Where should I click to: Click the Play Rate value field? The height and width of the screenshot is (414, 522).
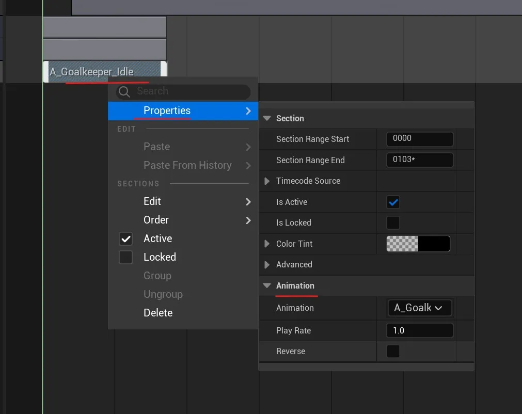(x=420, y=330)
